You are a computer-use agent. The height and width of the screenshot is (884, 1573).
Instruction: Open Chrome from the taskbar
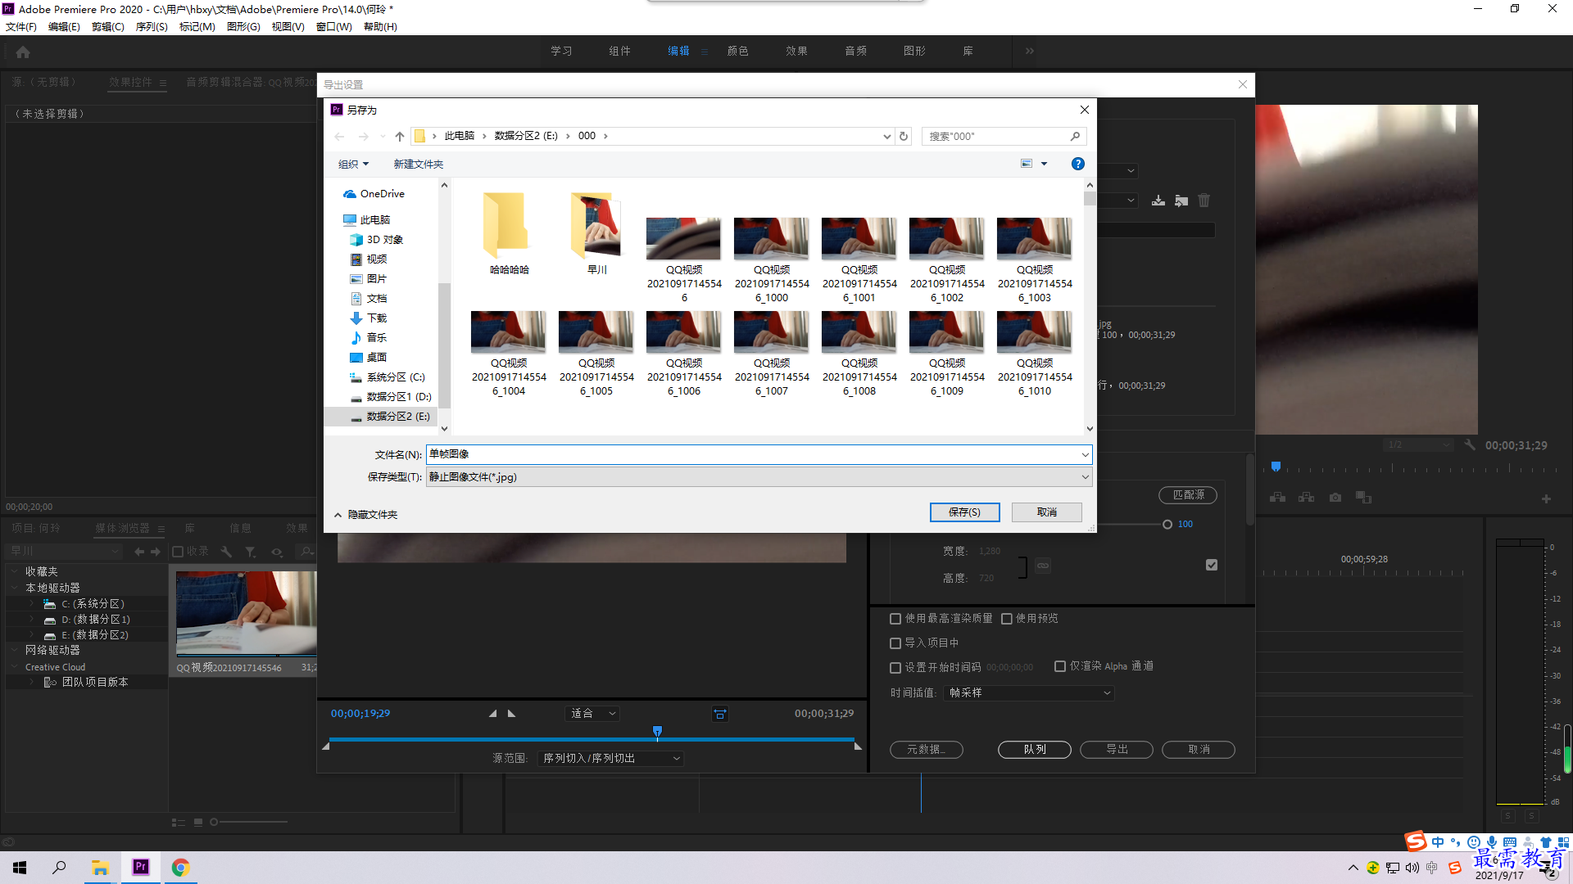(x=180, y=868)
